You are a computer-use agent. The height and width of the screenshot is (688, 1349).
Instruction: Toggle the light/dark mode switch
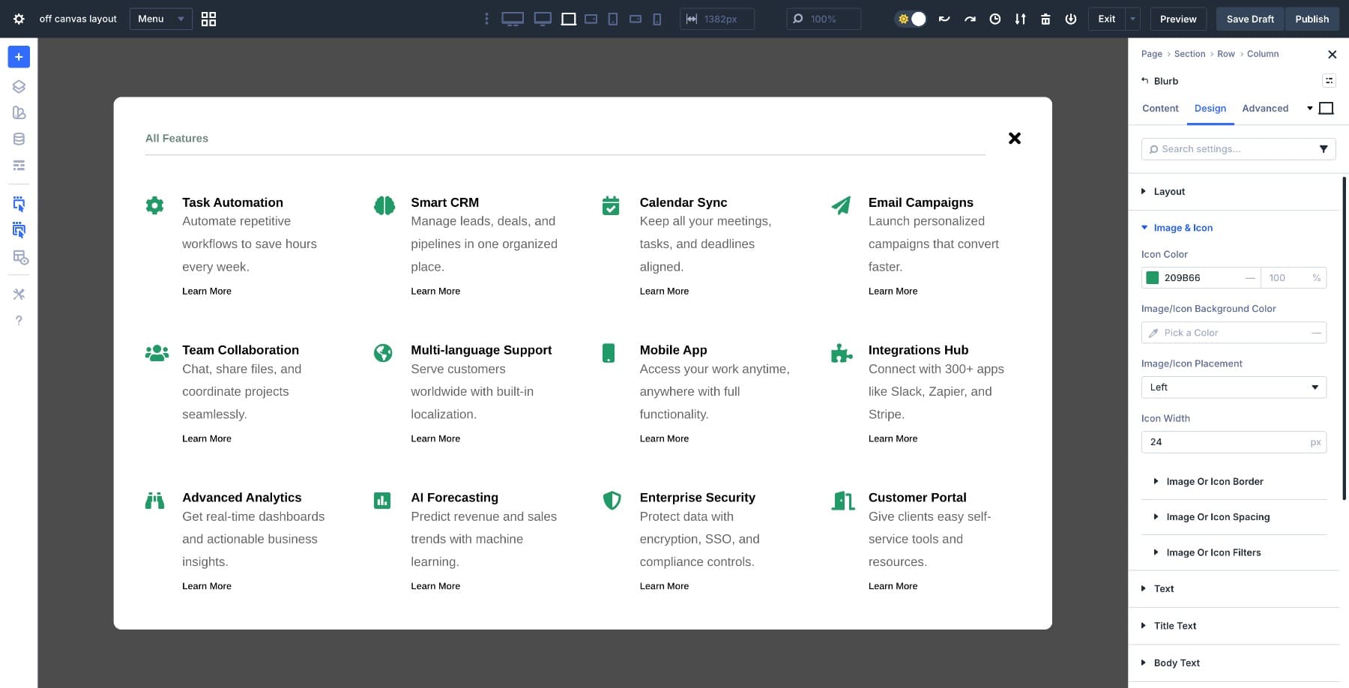911,19
